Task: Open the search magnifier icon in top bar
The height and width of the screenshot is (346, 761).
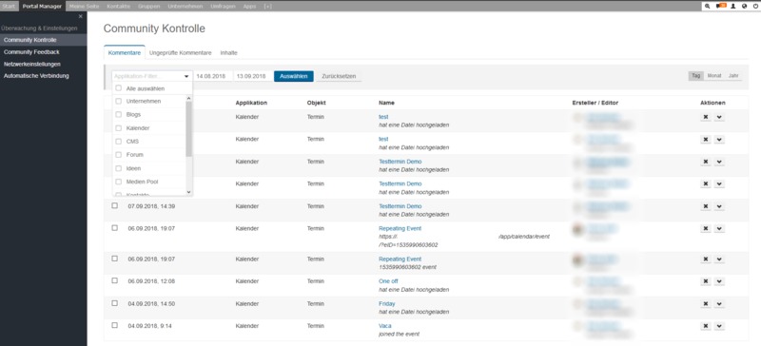Action: tap(708, 7)
